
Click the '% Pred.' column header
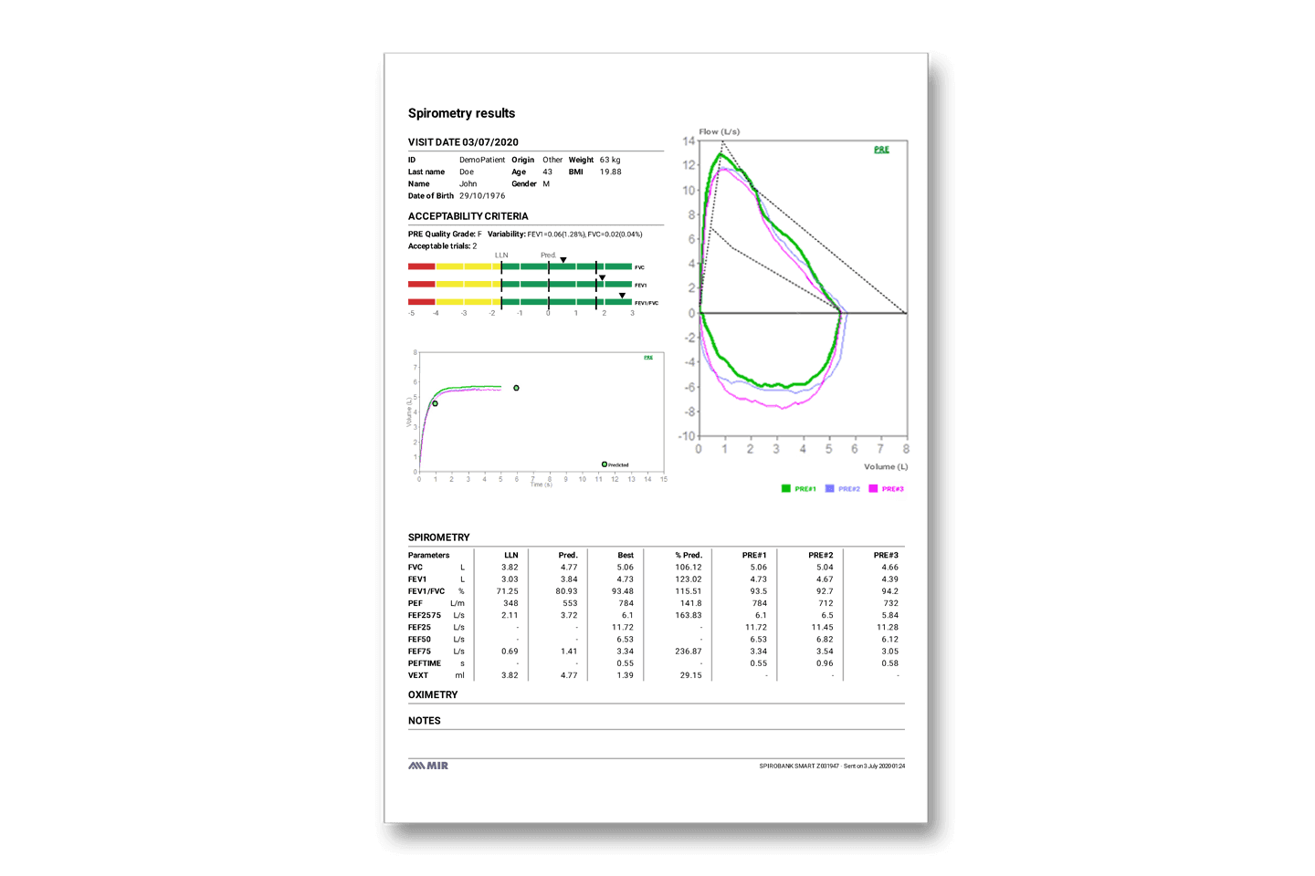pos(689,555)
